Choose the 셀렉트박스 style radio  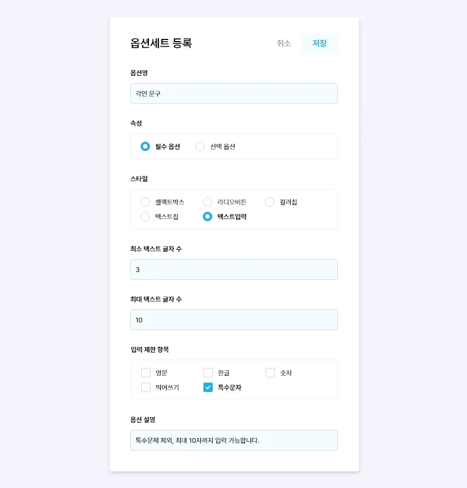[x=145, y=202]
